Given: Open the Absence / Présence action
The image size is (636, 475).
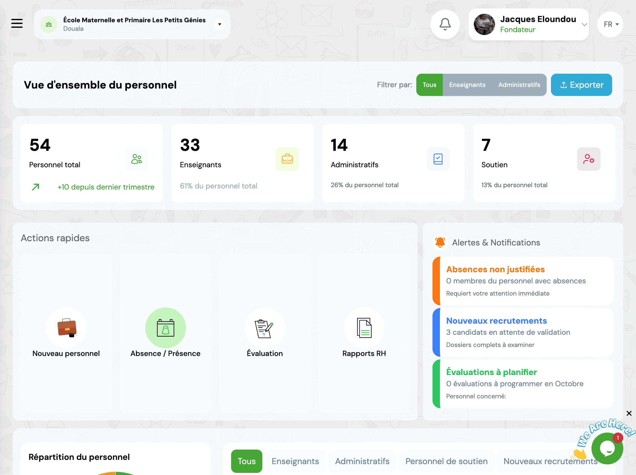Looking at the screenshot, I should point(165,328).
